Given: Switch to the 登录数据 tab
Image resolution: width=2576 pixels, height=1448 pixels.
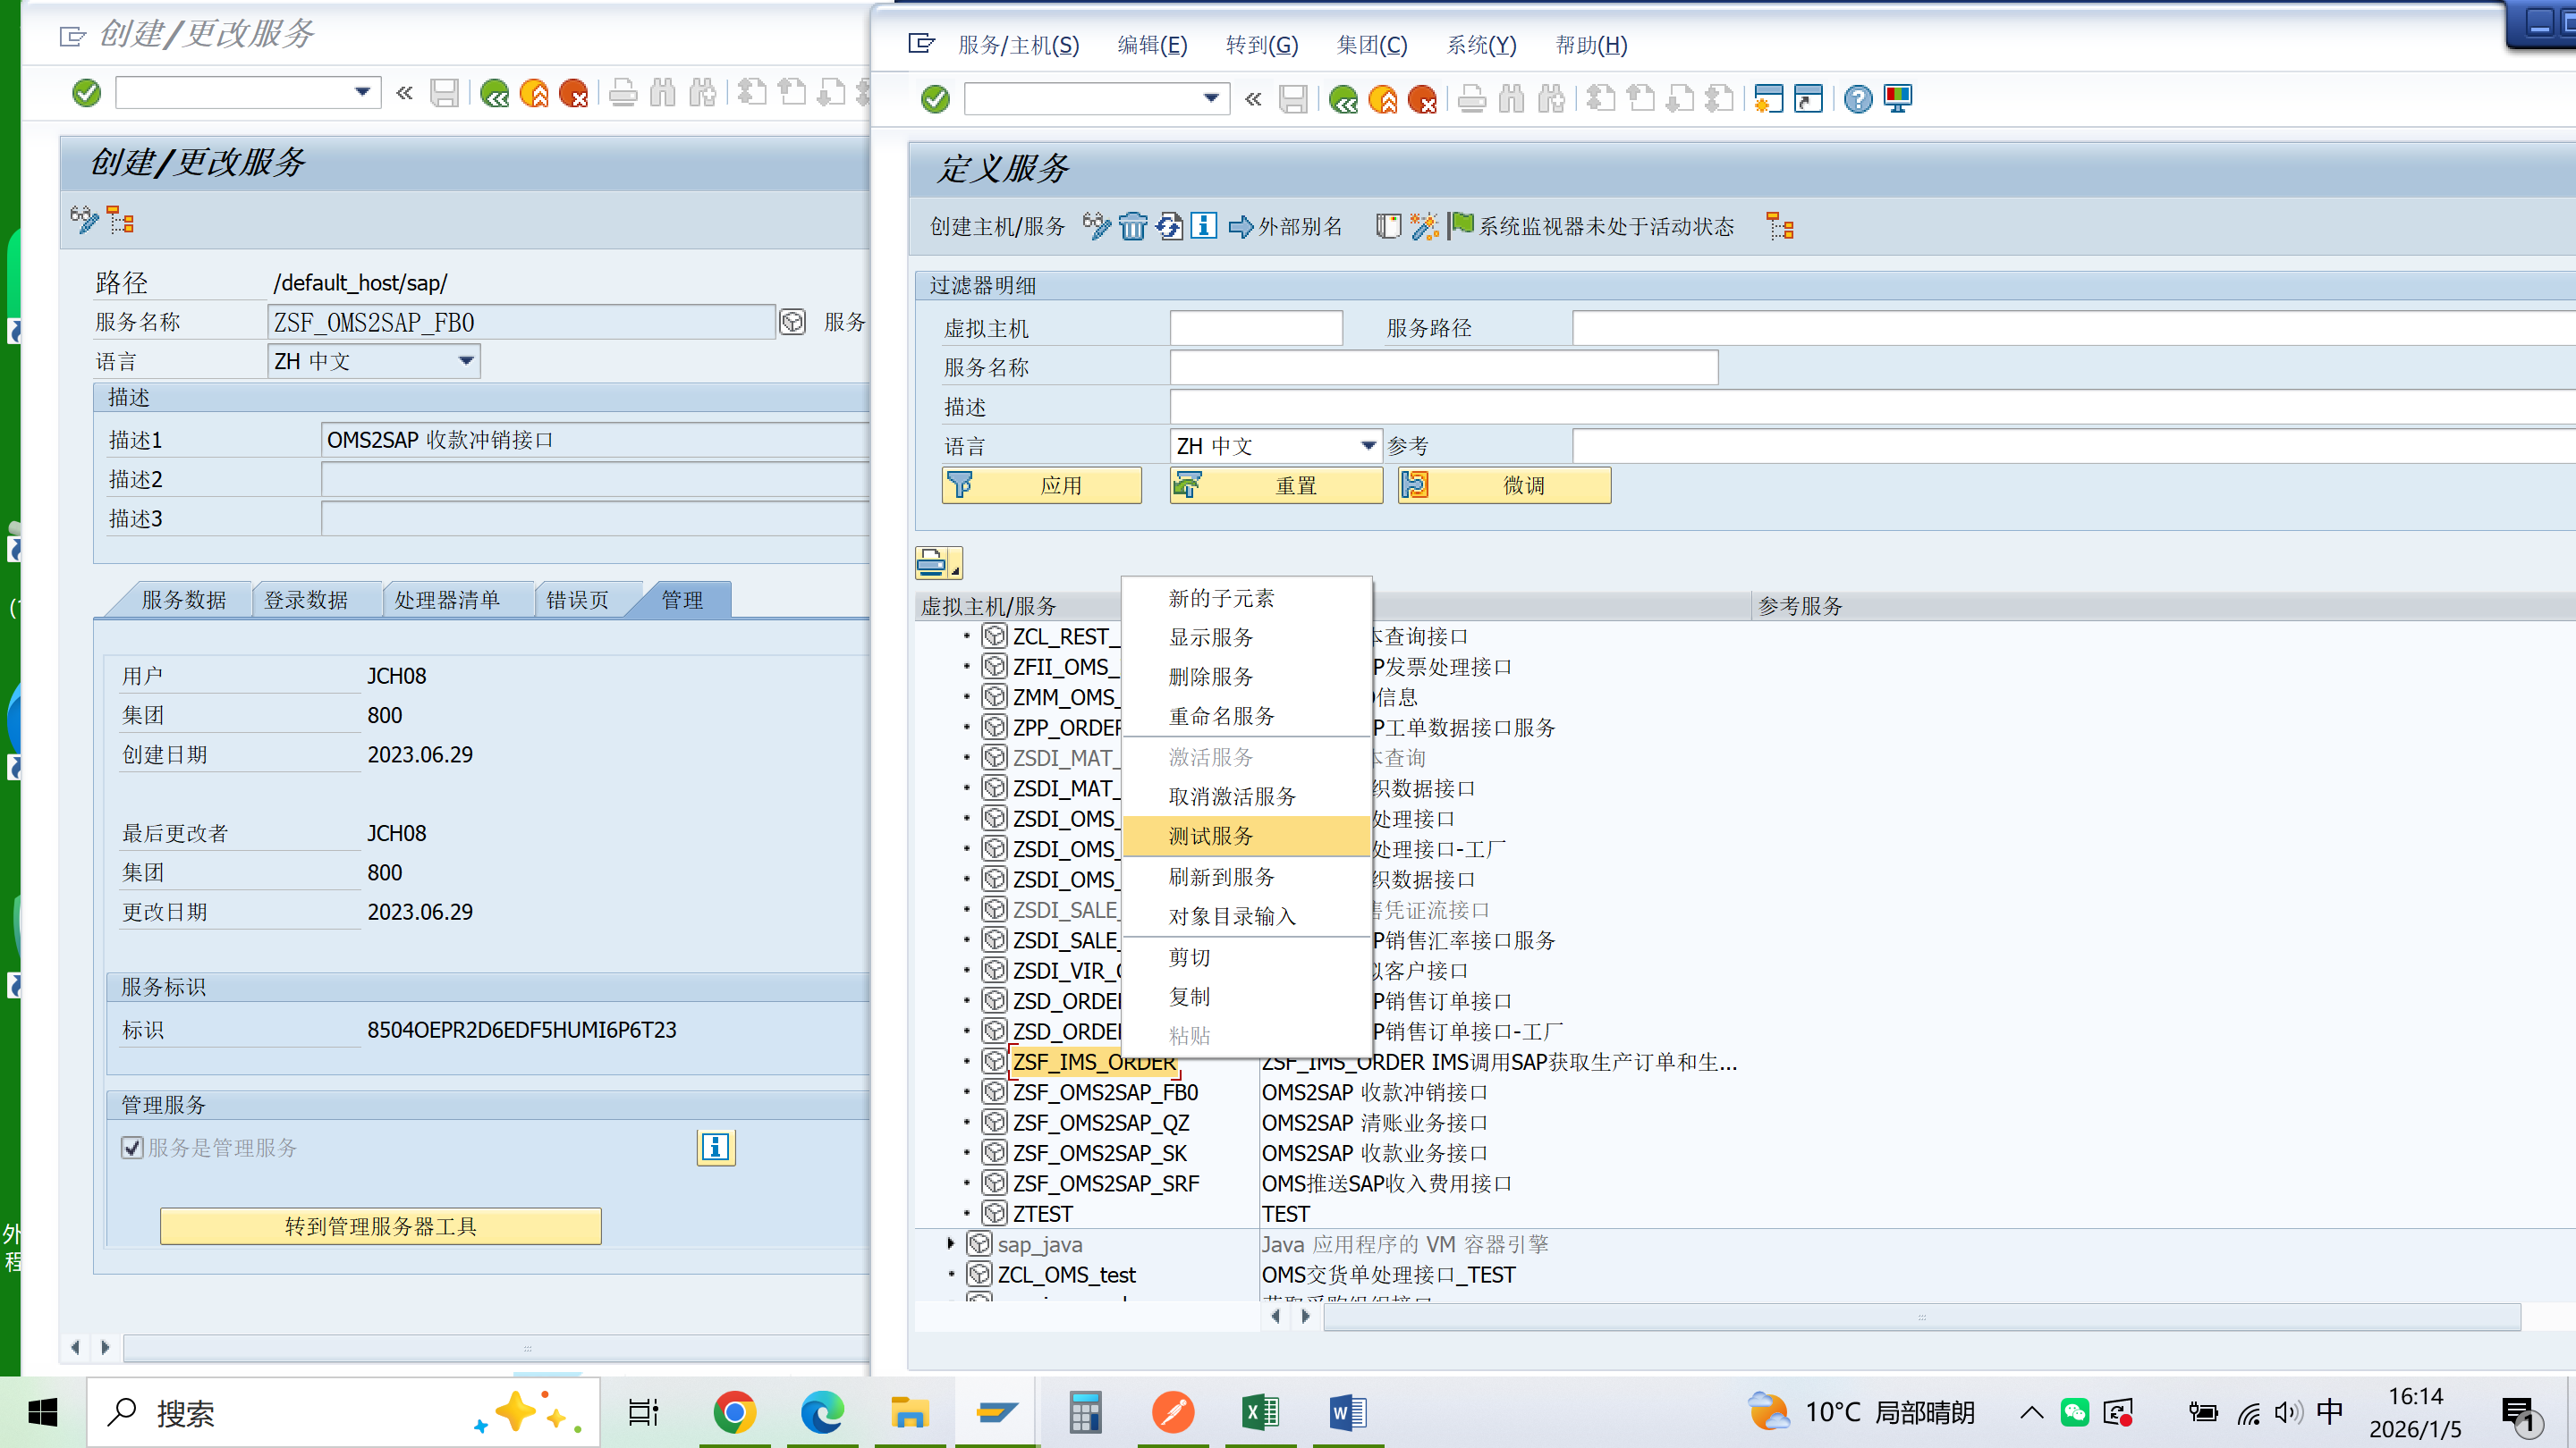Looking at the screenshot, I should [306, 600].
